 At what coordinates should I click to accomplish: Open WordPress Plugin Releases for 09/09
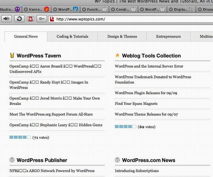point(146,93)
